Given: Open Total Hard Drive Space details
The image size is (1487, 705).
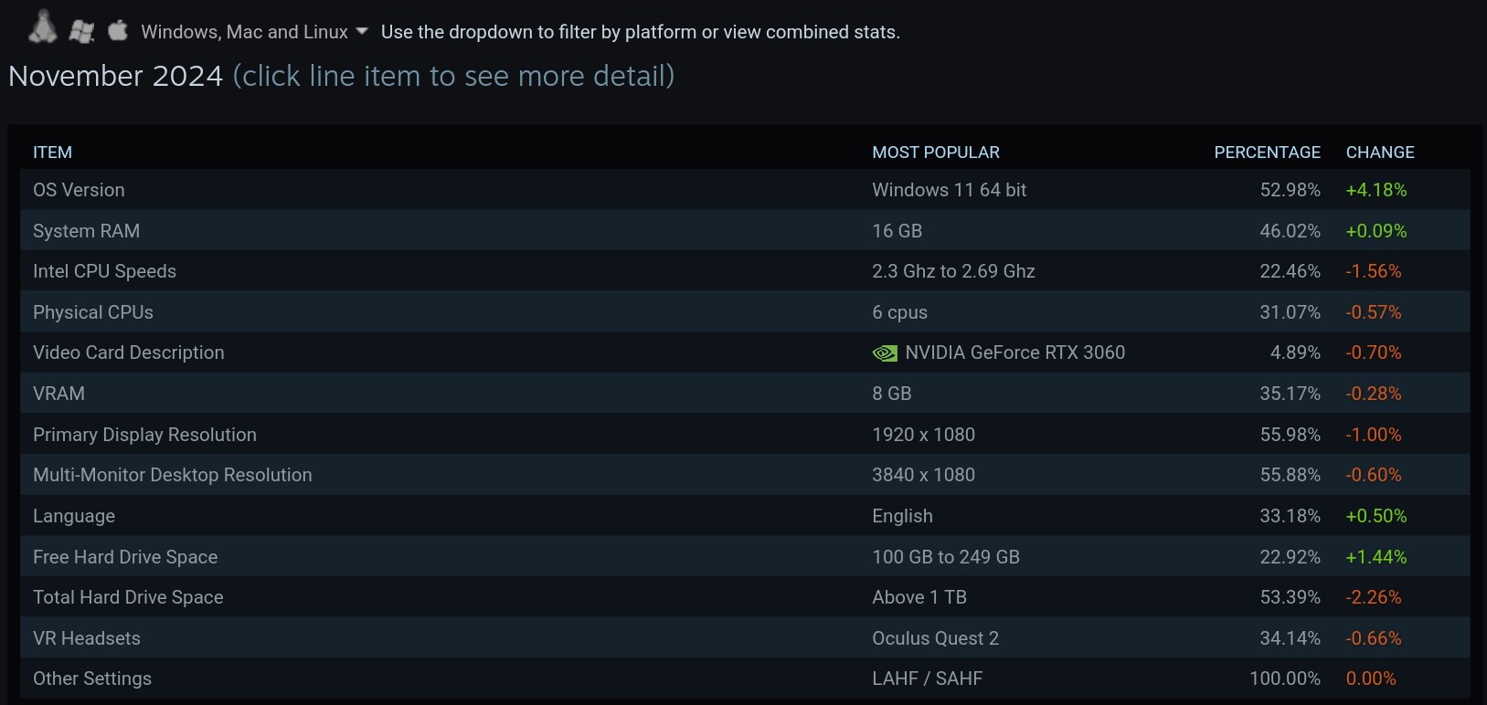Looking at the screenshot, I should tap(745, 597).
